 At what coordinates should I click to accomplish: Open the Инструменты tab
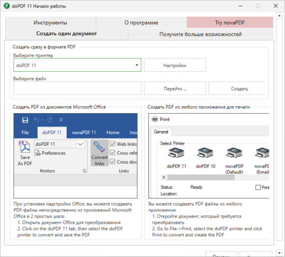click(x=50, y=22)
